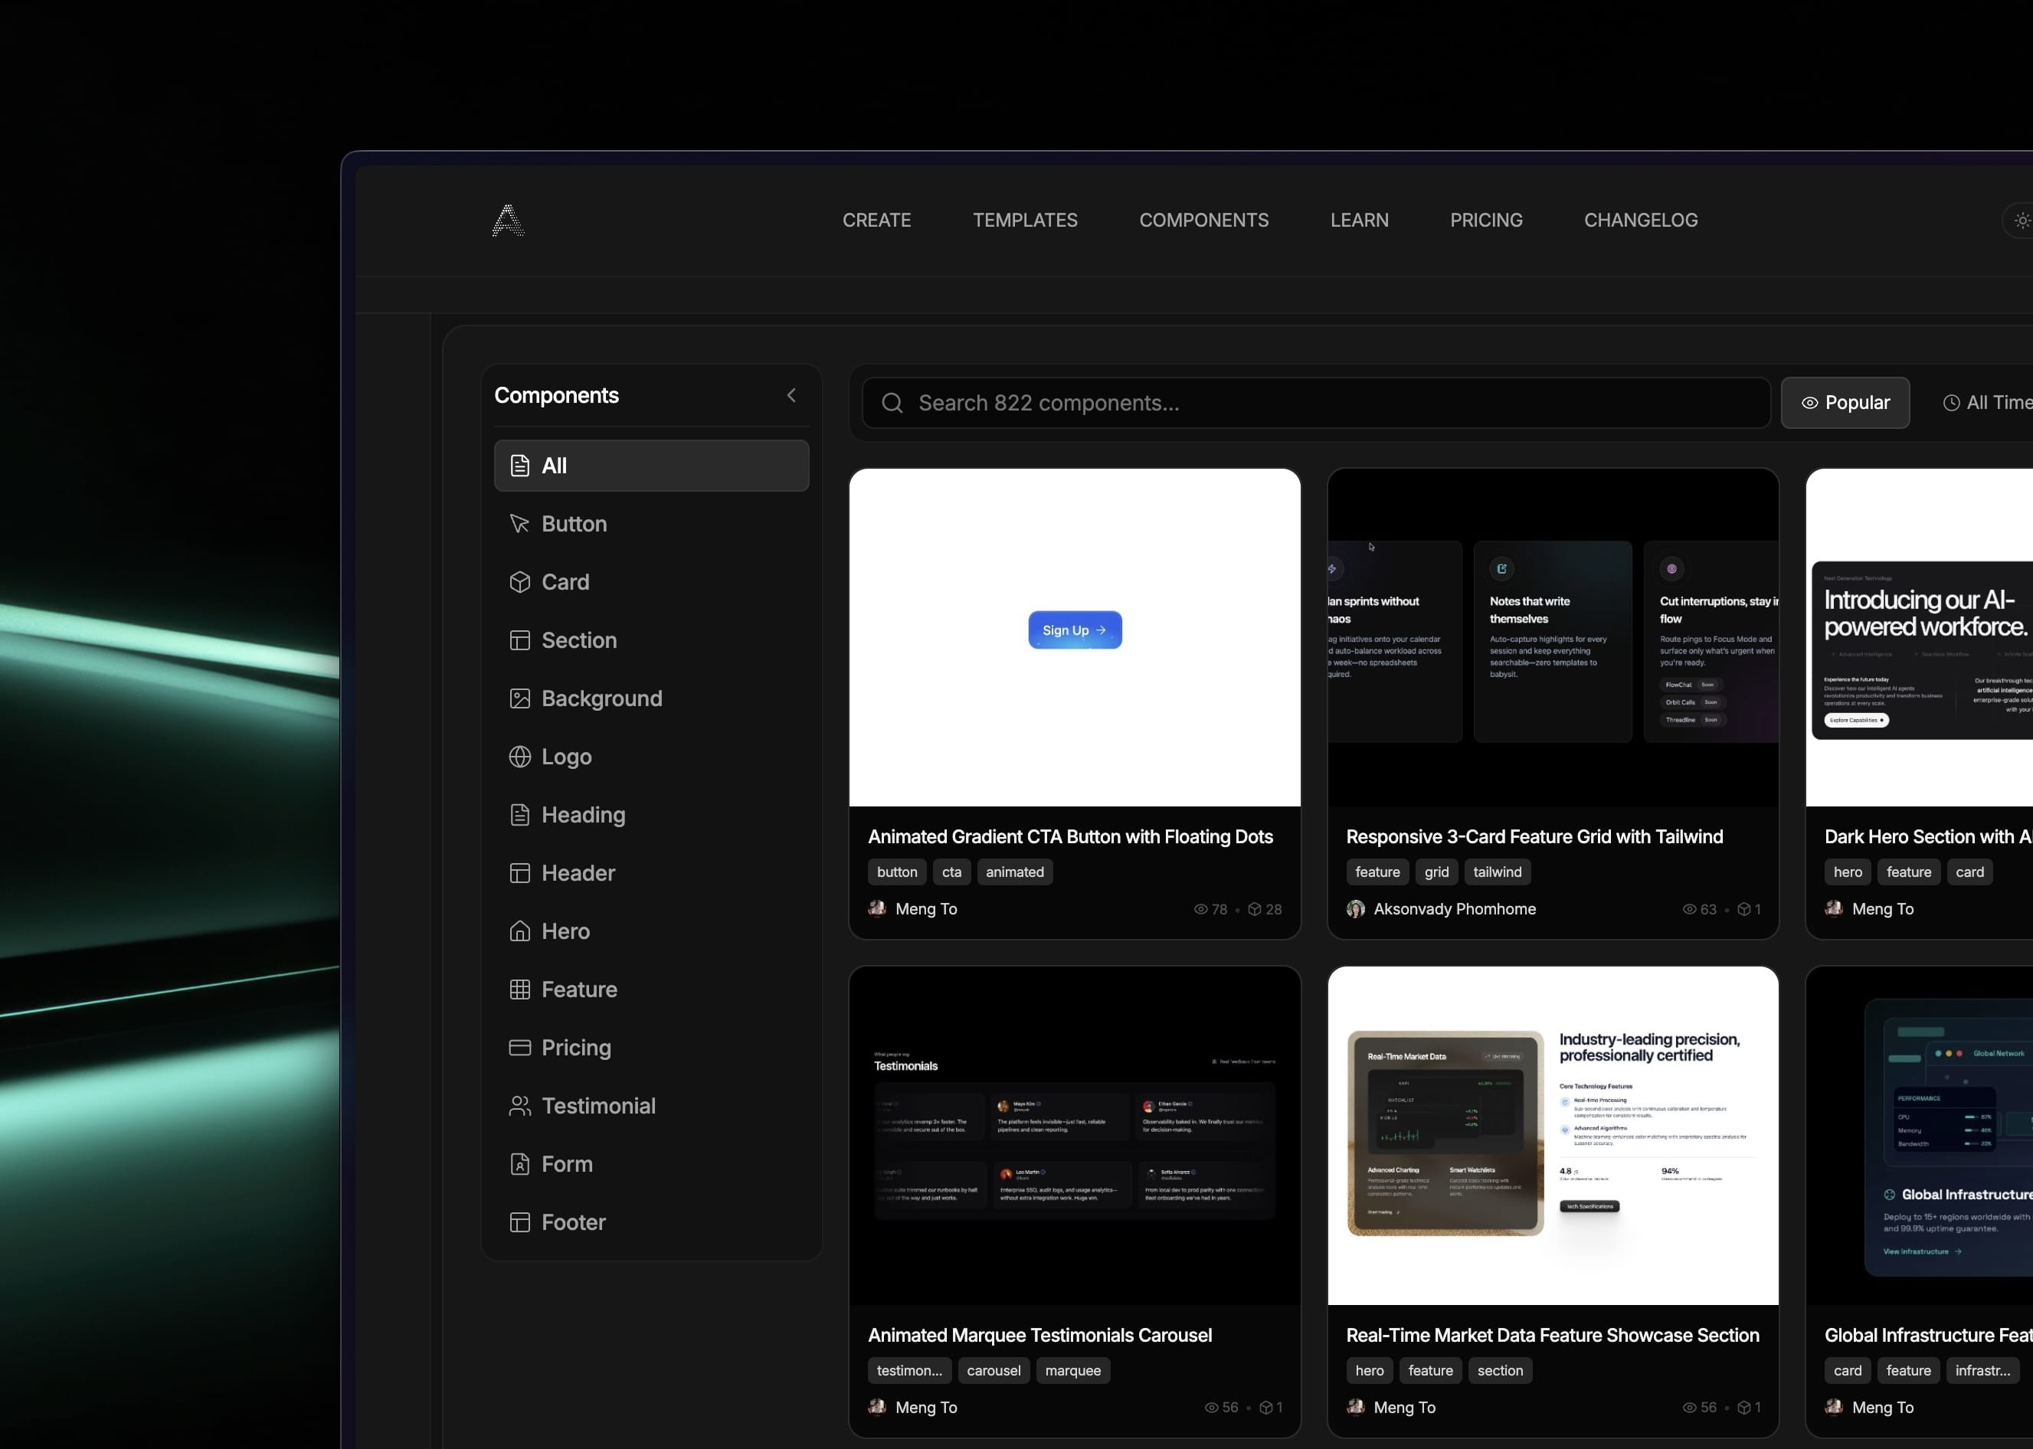Enable the Popular sorting filter

coord(1845,402)
